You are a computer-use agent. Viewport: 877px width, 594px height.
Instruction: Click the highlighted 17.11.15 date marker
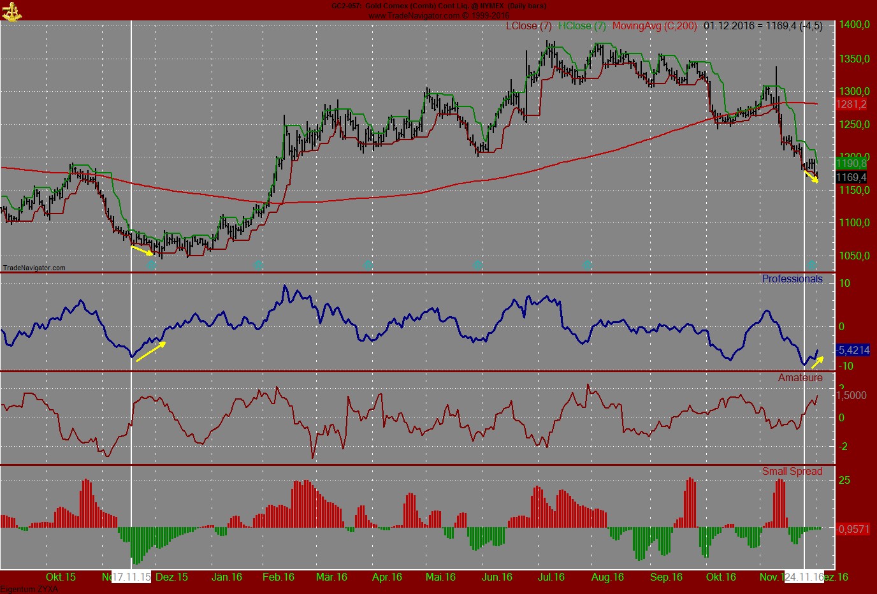[x=130, y=577]
